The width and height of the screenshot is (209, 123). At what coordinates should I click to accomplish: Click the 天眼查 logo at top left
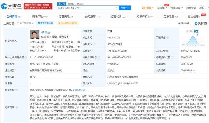(x=11, y=6)
